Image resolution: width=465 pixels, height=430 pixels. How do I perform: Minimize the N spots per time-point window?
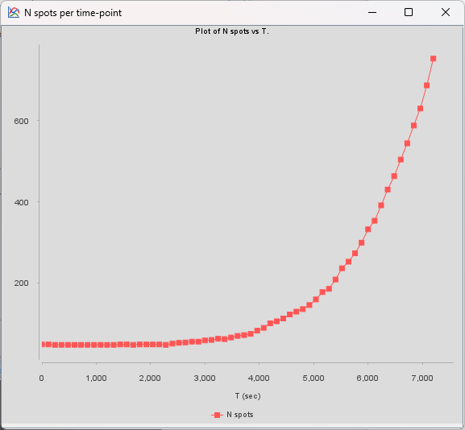372,12
